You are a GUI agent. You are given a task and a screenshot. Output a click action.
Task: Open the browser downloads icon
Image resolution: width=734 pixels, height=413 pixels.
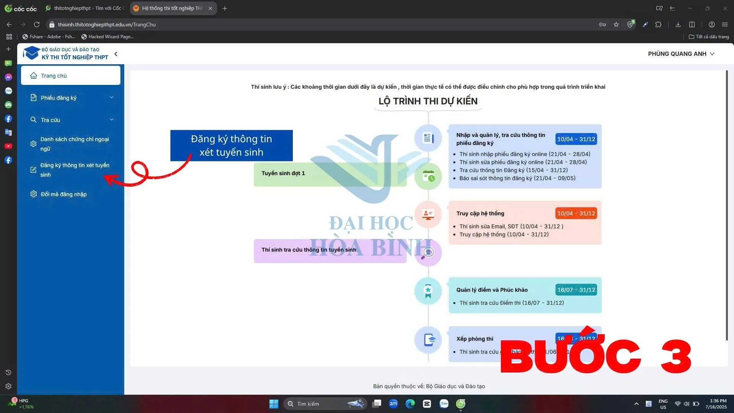pyautogui.click(x=678, y=24)
